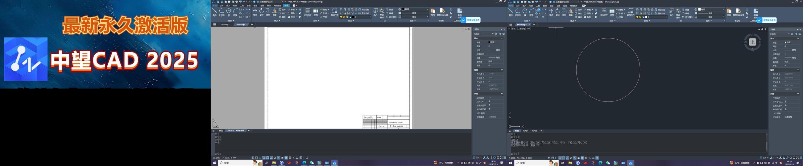Add new document tab in Drawing2 window
The height and width of the screenshot is (166, 803).
pos(252,25)
